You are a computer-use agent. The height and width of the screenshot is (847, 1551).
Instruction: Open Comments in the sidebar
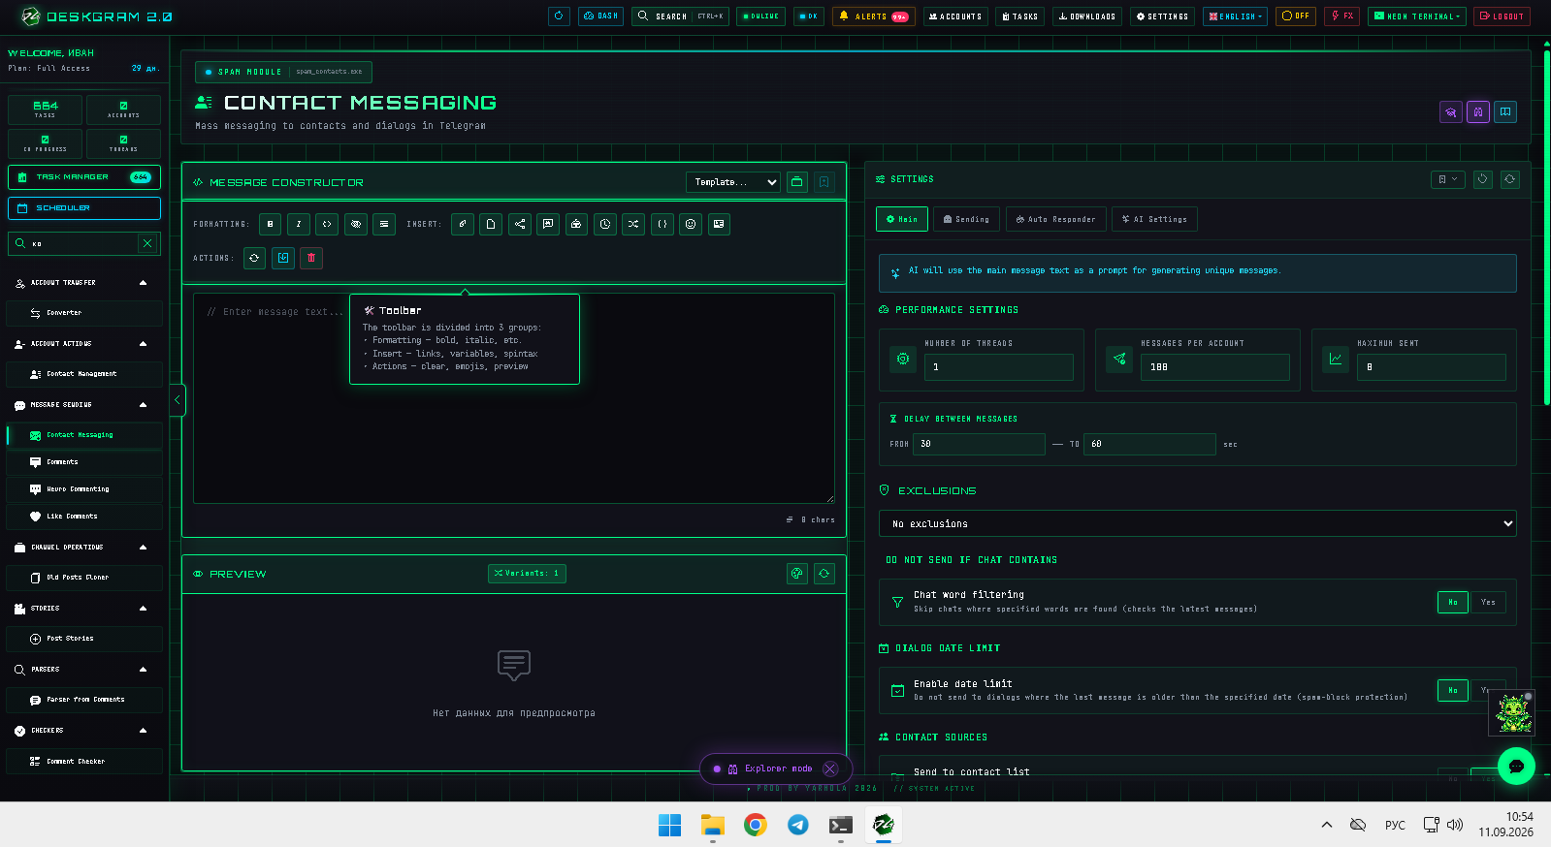pos(84,462)
